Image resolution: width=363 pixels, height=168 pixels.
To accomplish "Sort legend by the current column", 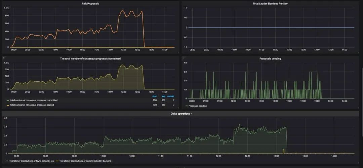I will point(171,96).
